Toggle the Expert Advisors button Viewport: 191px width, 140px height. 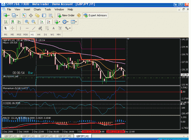[x=95, y=15]
